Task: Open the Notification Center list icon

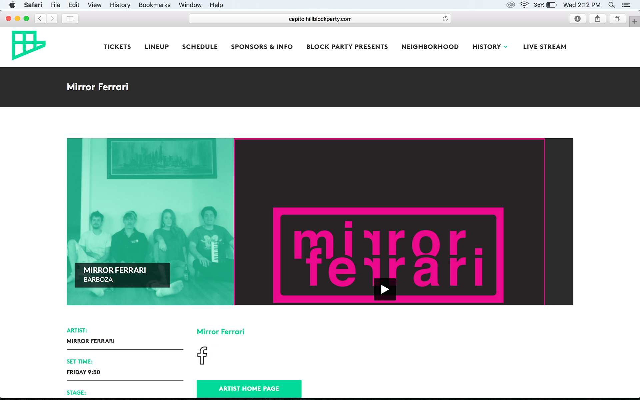Action: point(626,5)
